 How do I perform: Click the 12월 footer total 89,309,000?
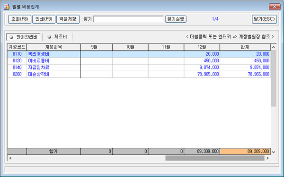coord(202,152)
